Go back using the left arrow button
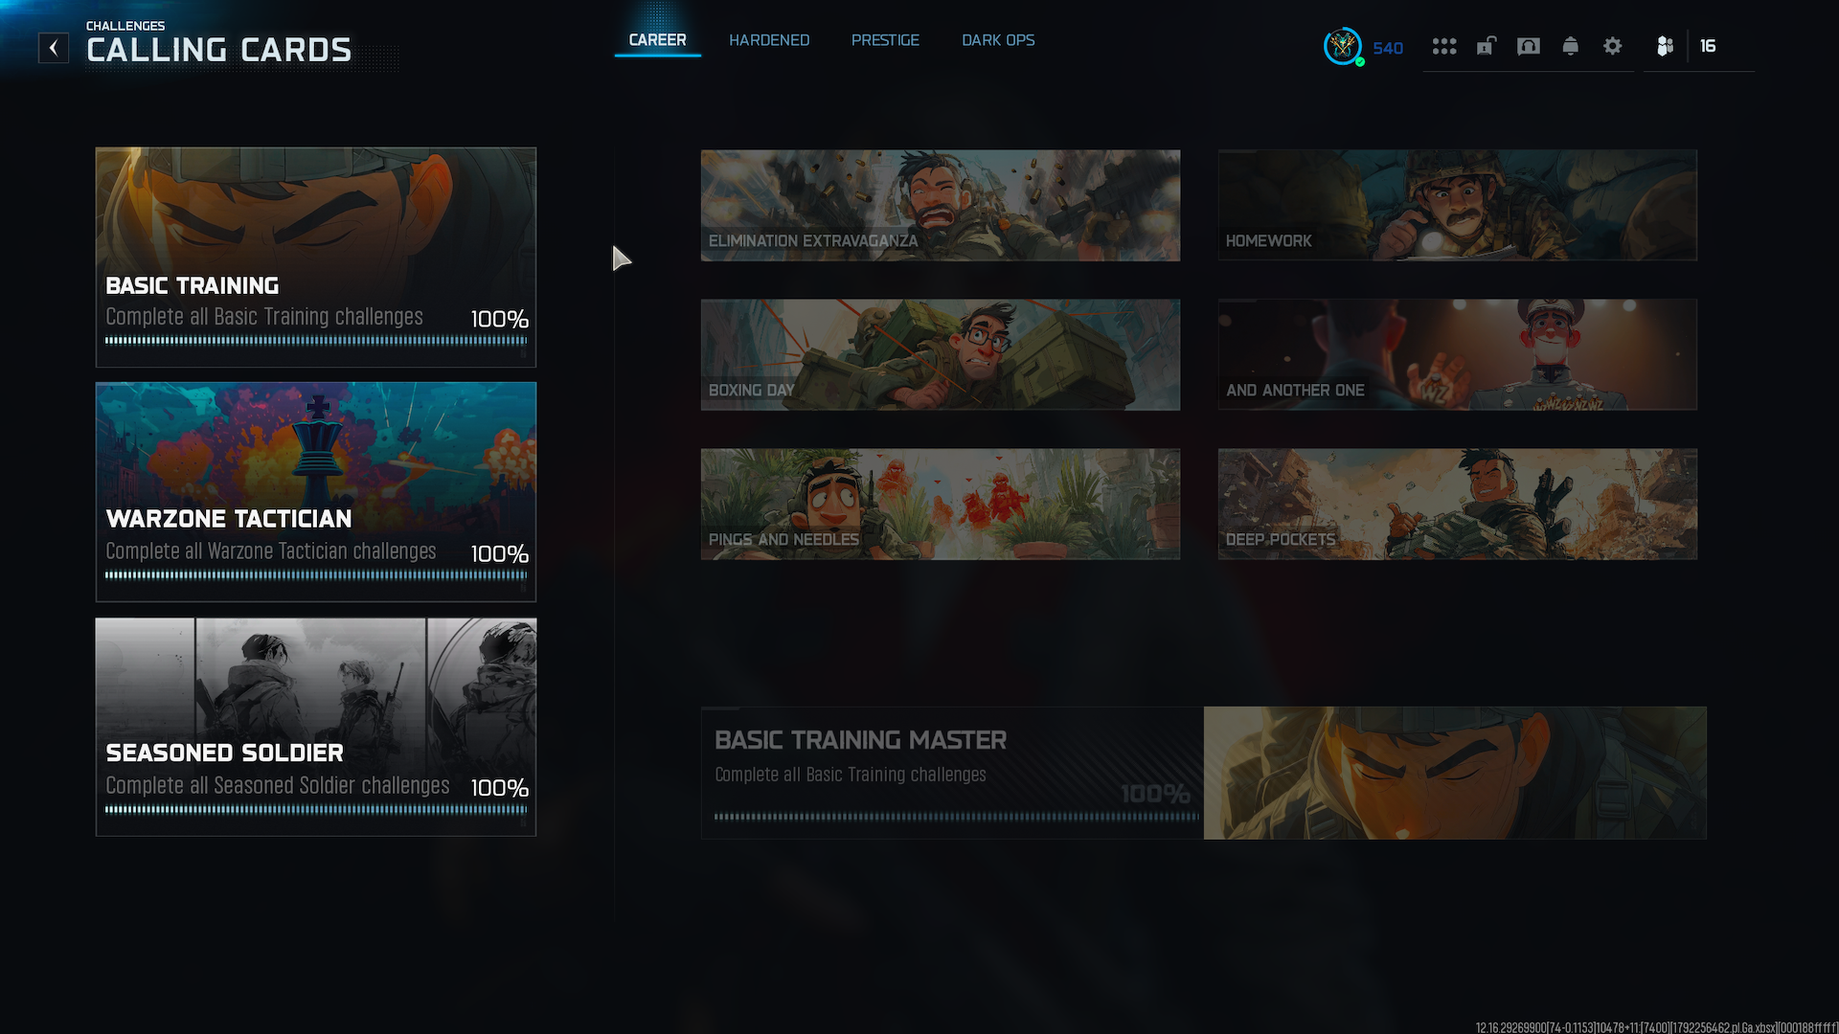1839x1034 pixels. [x=54, y=48]
